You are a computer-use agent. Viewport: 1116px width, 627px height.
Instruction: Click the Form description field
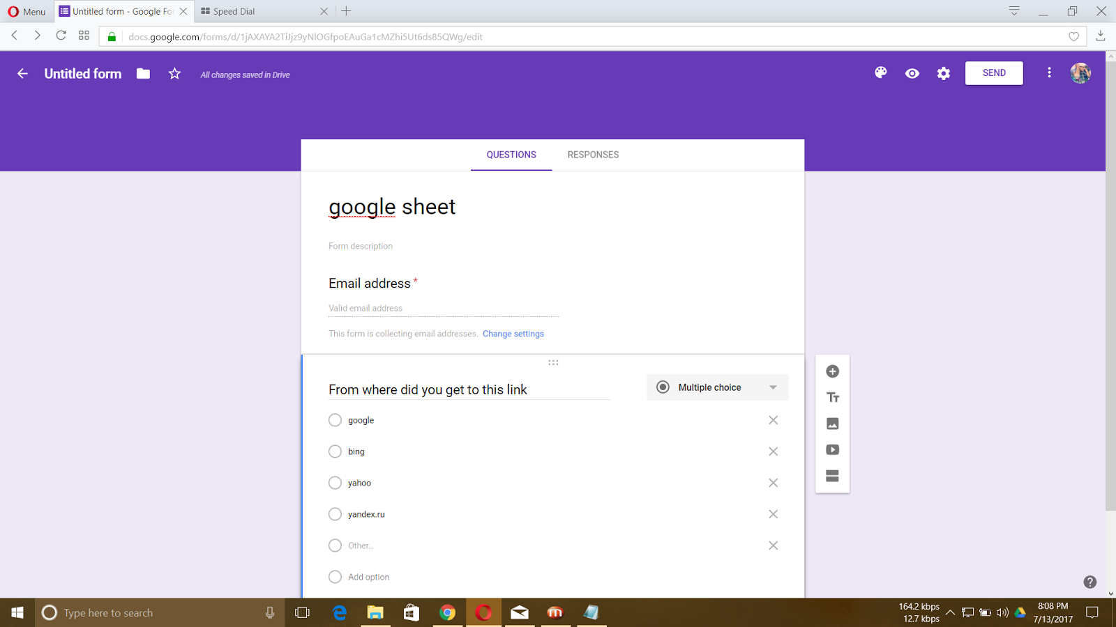point(361,246)
